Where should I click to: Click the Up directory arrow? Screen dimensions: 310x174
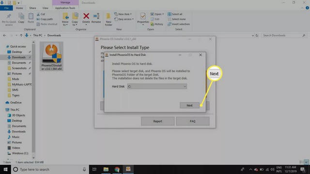21,35
